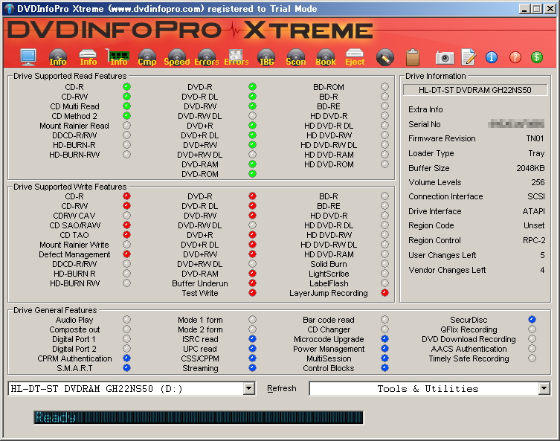Click the computer monitor icon in the toolbar
Image resolution: width=560 pixels, height=441 pixels.
pyautogui.click(x=28, y=57)
